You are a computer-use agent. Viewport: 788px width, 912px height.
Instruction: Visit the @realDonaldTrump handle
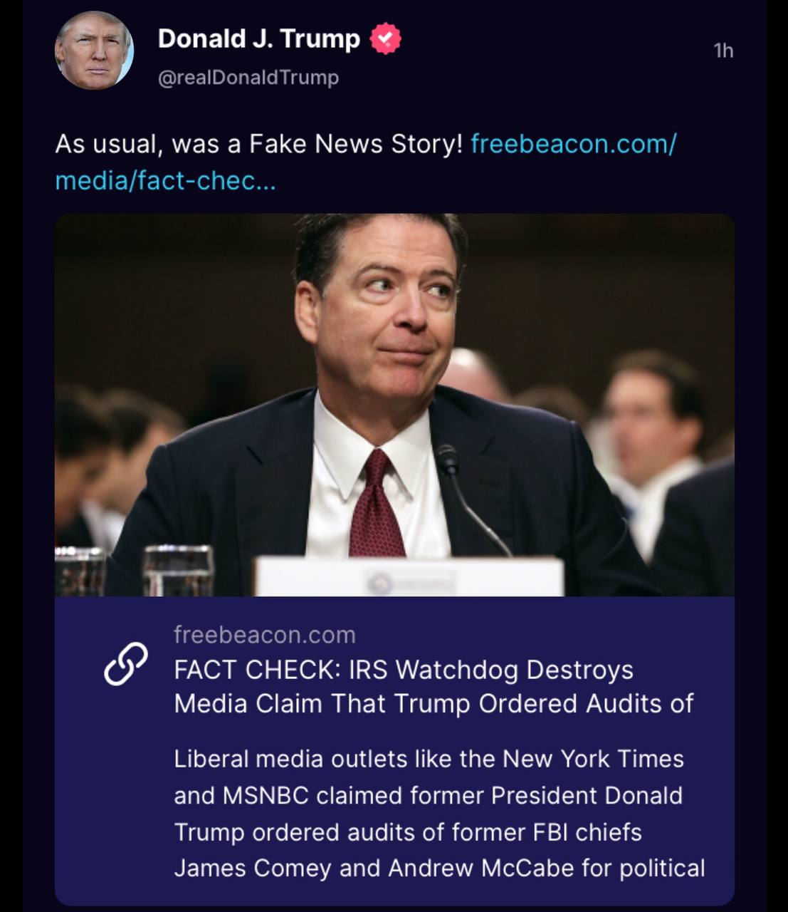tap(248, 77)
